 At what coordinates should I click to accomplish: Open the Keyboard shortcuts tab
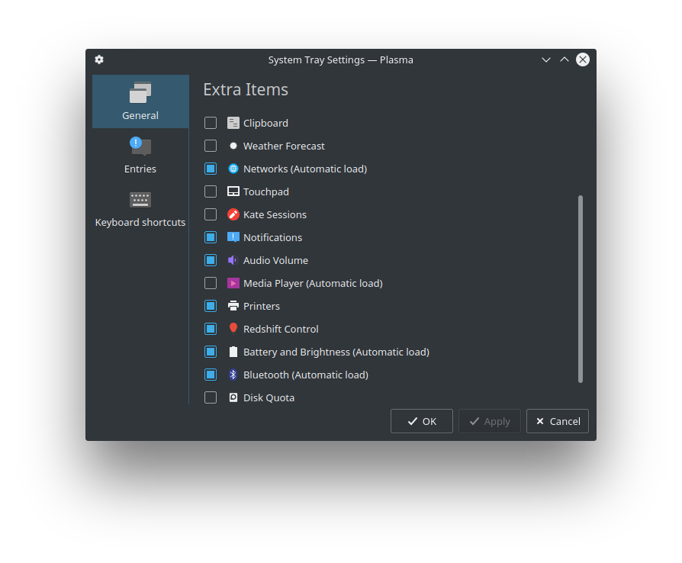coord(140,208)
